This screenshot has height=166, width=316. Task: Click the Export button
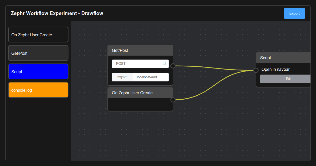tap(294, 13)
